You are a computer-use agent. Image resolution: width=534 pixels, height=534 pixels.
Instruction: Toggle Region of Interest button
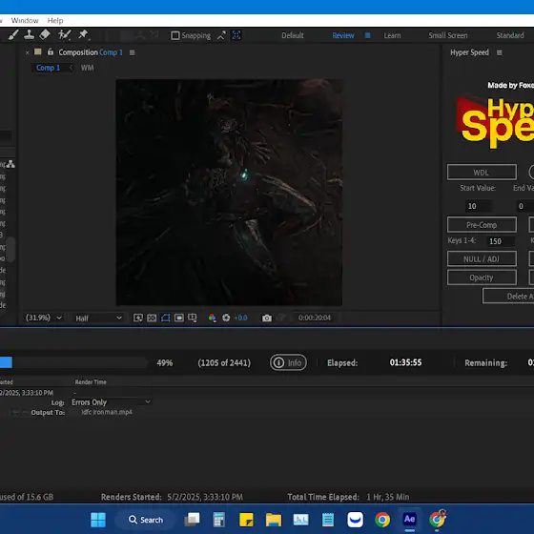(179, 318)
